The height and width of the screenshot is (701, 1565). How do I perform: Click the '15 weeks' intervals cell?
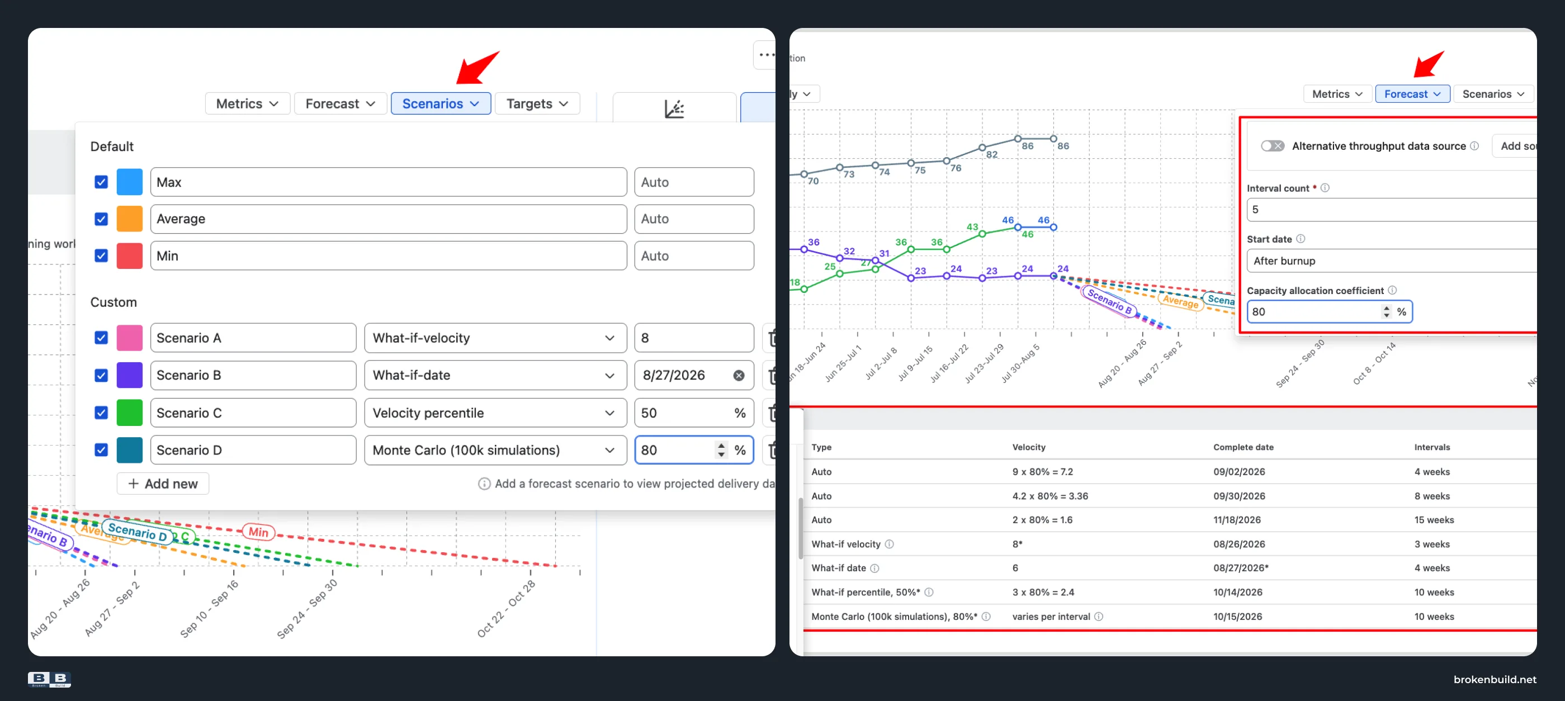pyautogui.click(x=1434, y=520)
